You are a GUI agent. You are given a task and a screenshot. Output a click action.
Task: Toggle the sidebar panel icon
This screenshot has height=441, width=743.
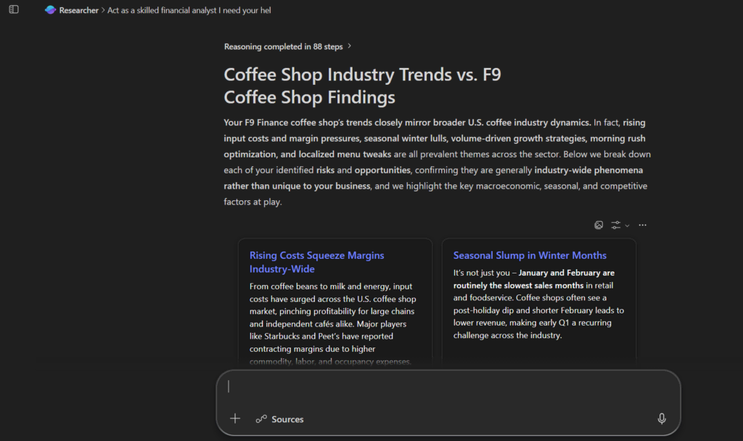(14, 9)
